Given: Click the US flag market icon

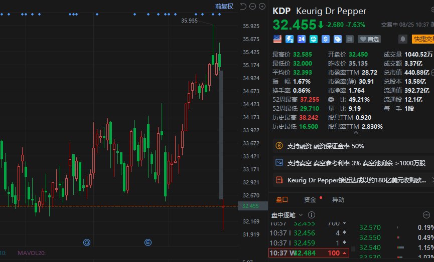Looking at the screenshot, I should 277,39.
